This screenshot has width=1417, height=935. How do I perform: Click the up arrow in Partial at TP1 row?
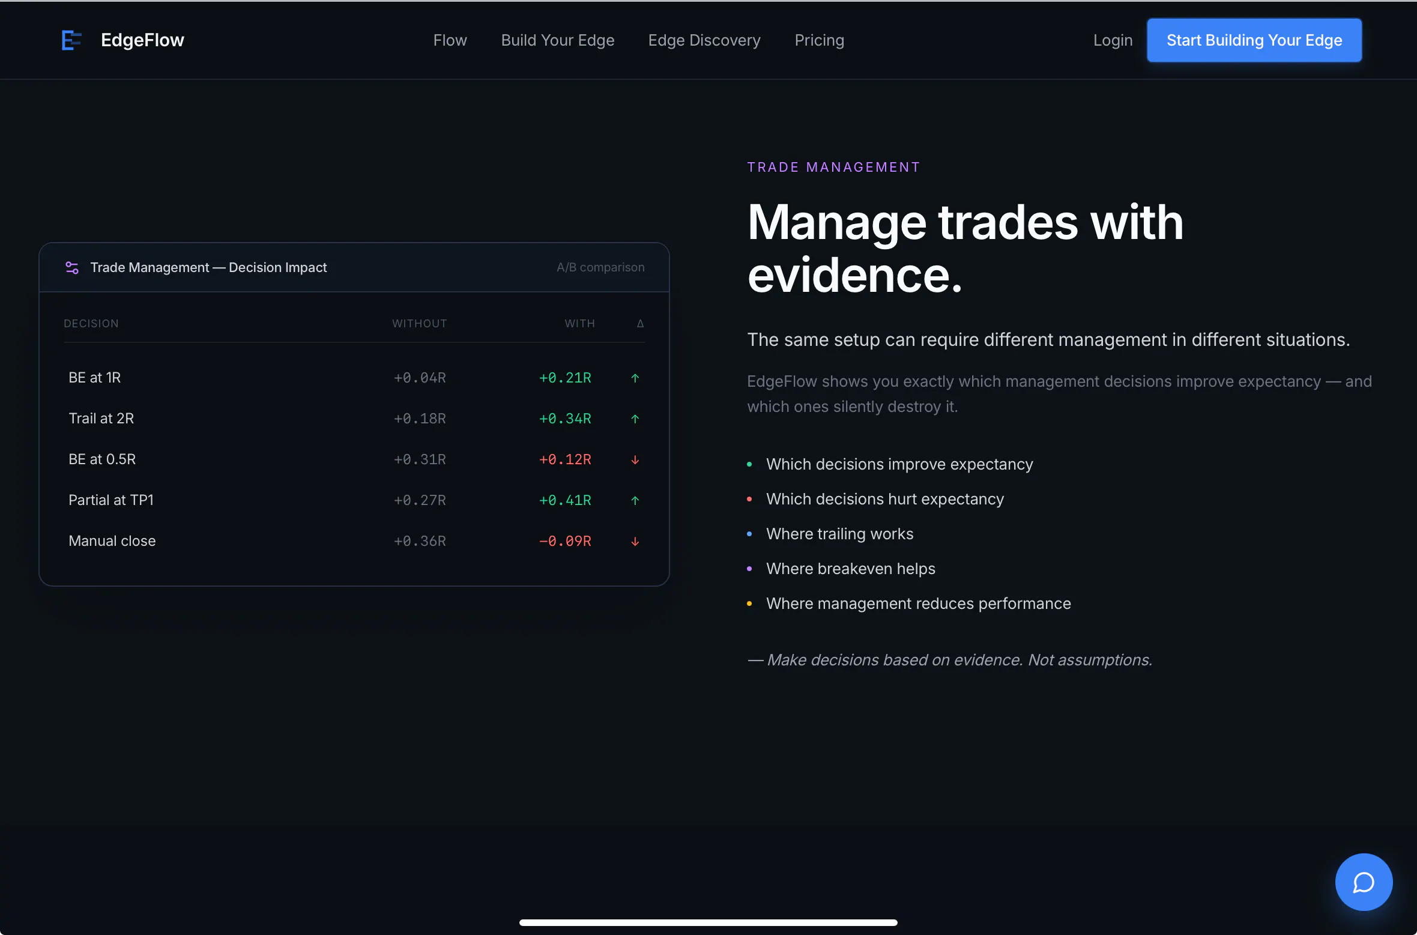click(x=635, y=500)
